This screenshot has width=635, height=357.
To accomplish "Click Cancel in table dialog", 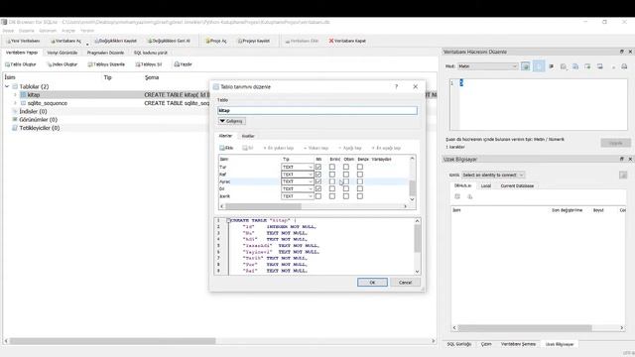I will click(x=405, y=283).
